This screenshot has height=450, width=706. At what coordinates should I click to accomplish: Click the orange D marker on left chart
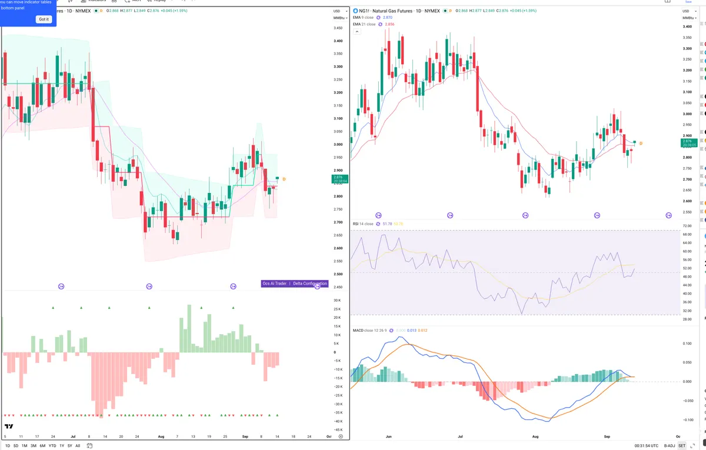click(x=284, y=179)
